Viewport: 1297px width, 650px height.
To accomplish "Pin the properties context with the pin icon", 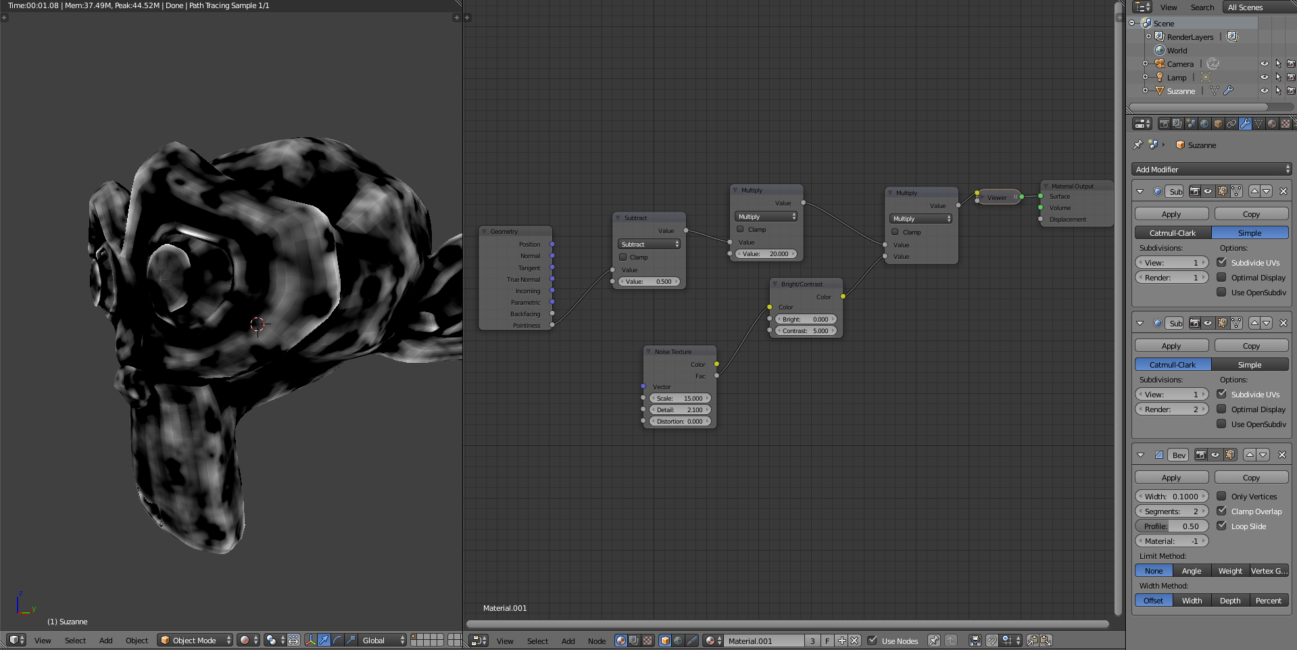I will 1138,145.
